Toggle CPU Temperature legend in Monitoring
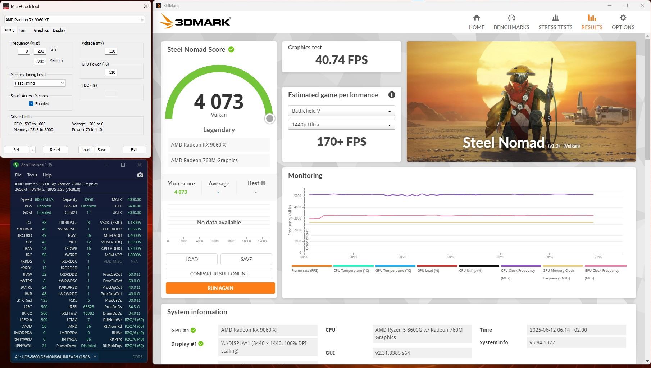Screen dimensions: 651x368 tap(353, 268)
